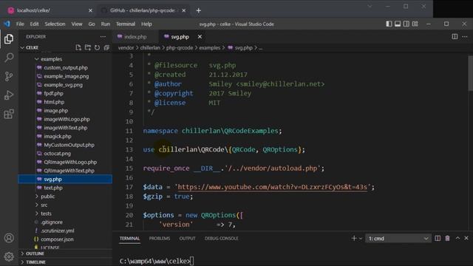Open editor more actions menu

(465, 36)
